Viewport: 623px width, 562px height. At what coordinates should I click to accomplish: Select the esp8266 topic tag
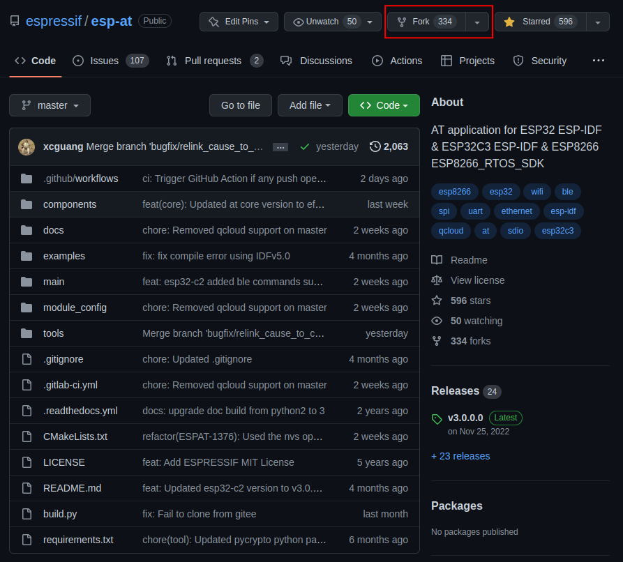click(x=455, y=192)
